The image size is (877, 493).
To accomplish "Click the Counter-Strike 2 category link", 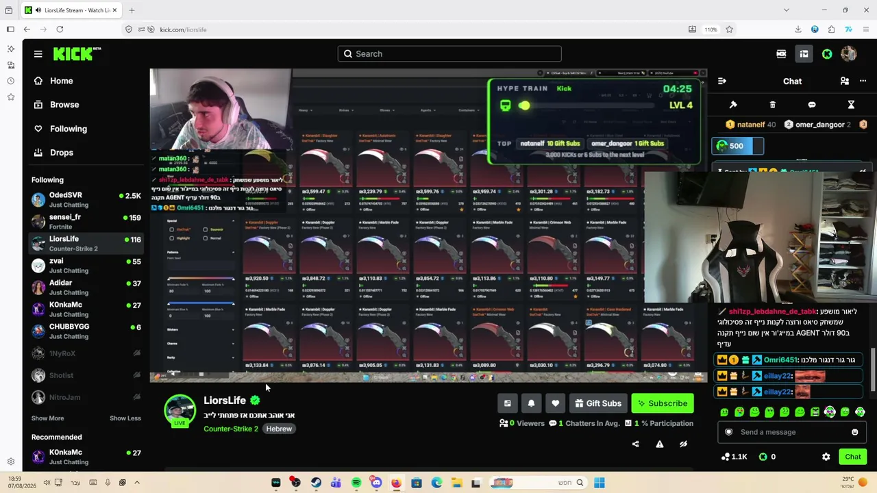I will pos(231,429).
